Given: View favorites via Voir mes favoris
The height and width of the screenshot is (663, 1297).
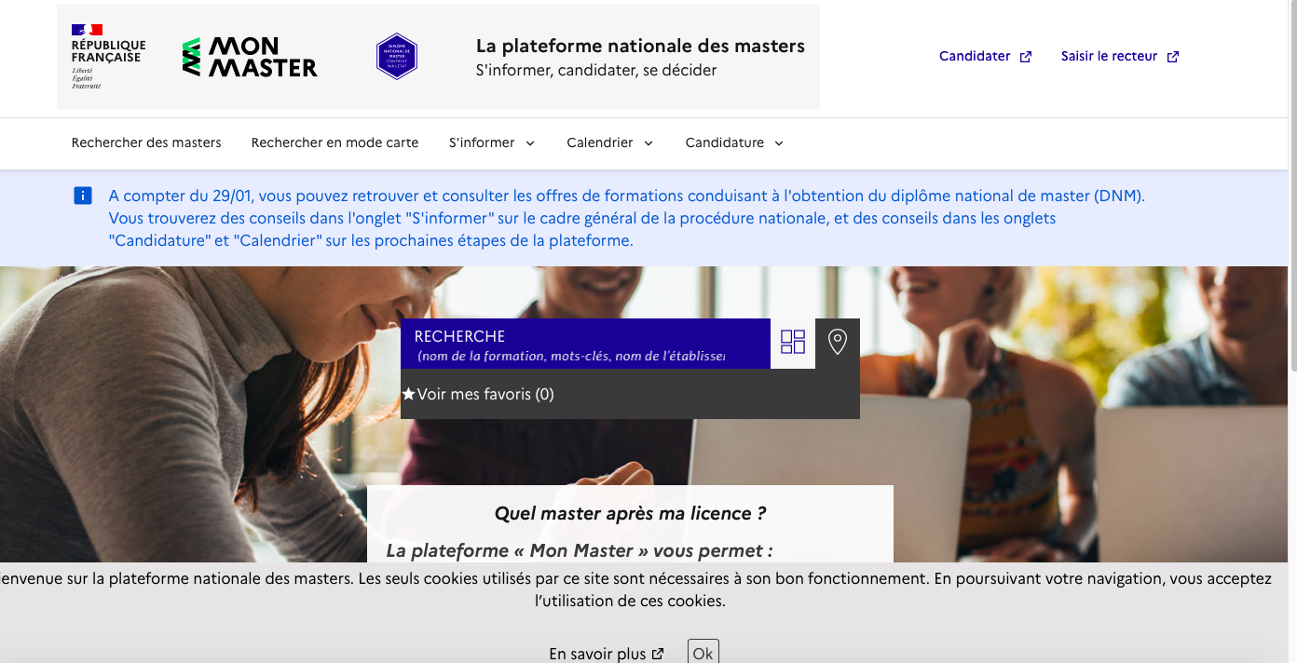Looking at the screenshot, I should coord(485,394).
